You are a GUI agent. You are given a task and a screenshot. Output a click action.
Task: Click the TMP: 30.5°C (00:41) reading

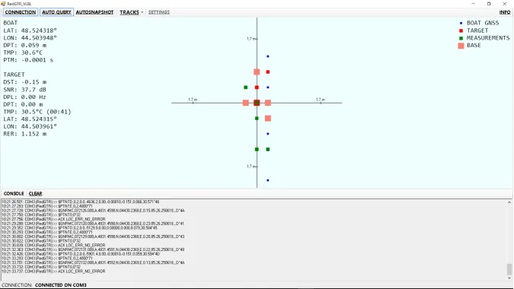click(37, 112)
